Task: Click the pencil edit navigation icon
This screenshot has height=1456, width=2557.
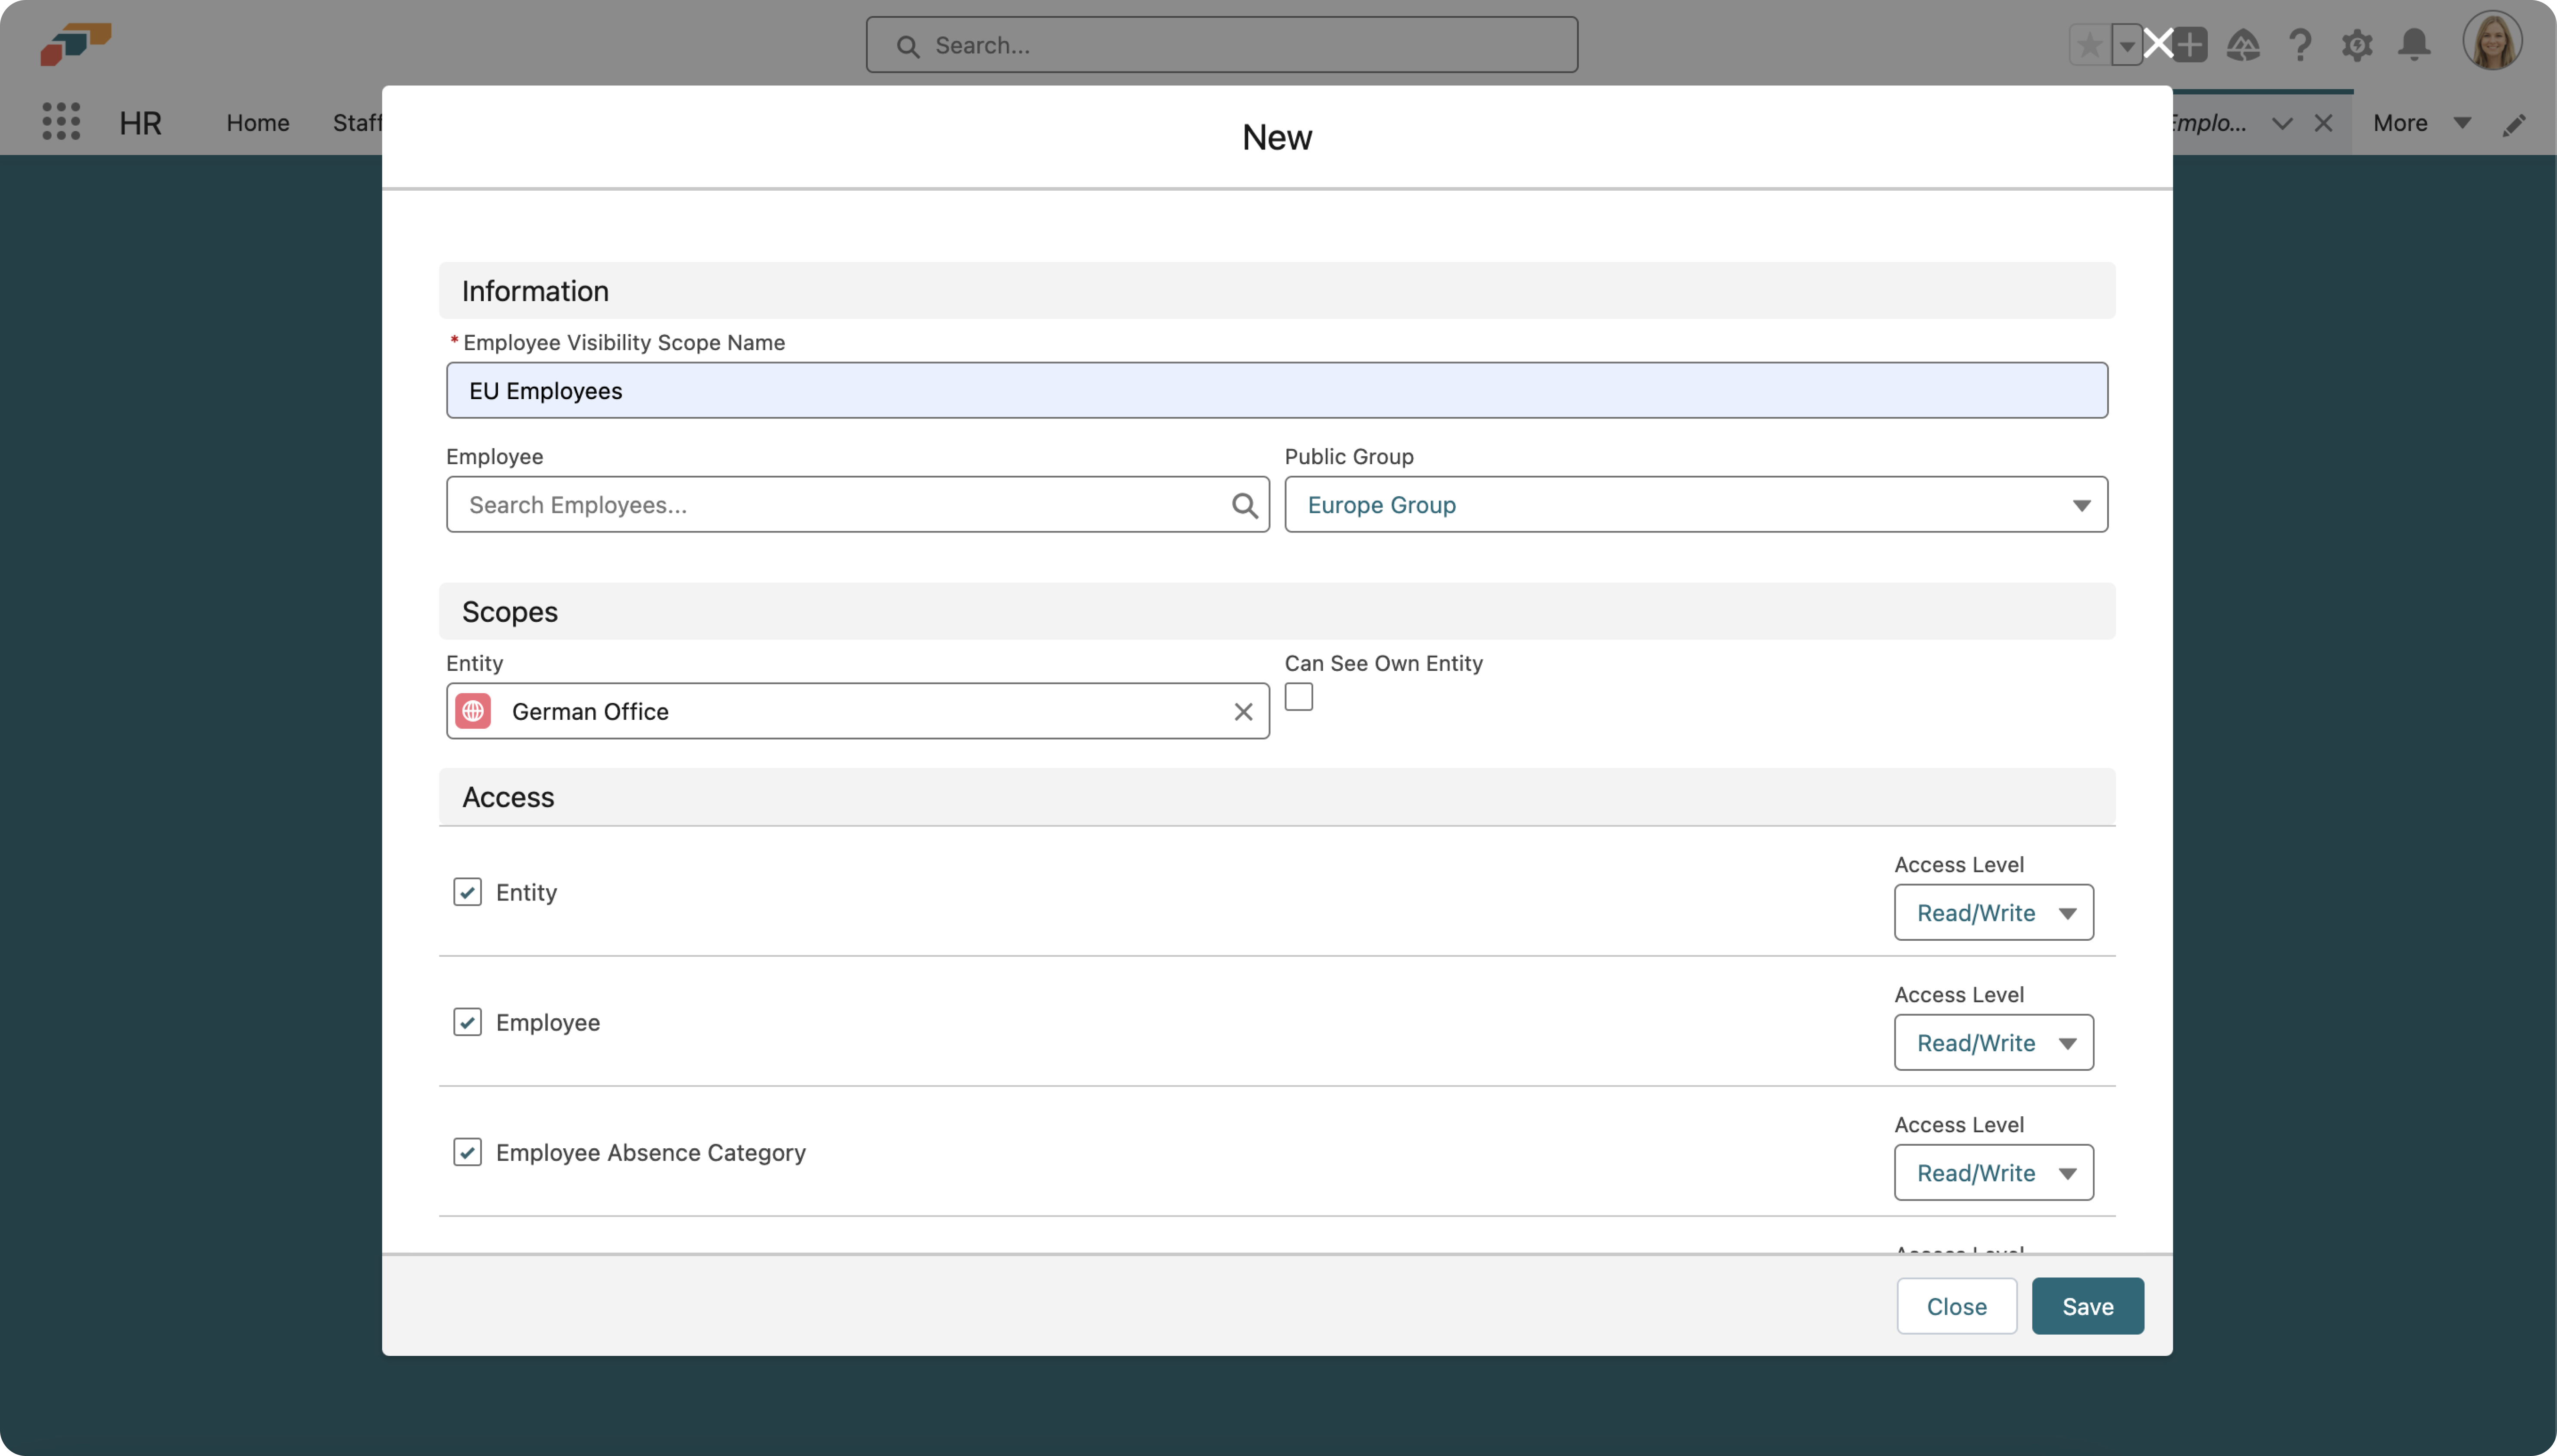Action: coord(2514,124)
